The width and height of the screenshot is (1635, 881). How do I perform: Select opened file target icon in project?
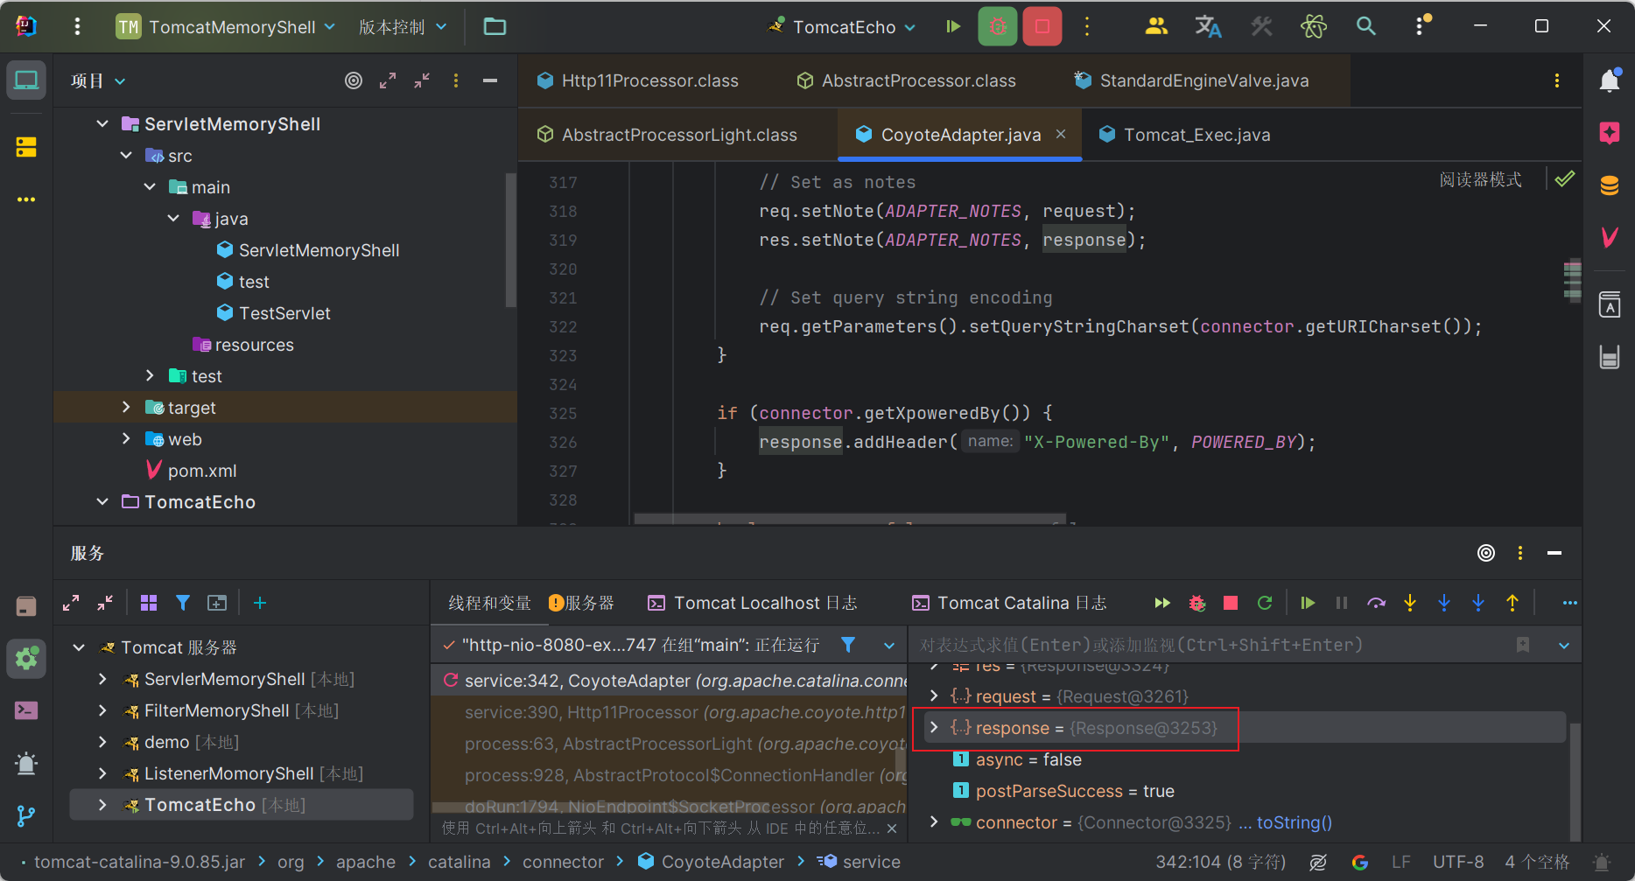[x=354, y=80]
